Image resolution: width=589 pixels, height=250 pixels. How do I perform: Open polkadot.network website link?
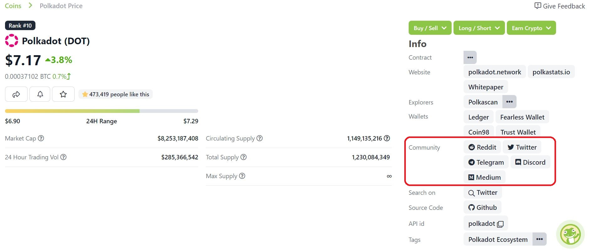pyautogui.click(x=495, y=72)
